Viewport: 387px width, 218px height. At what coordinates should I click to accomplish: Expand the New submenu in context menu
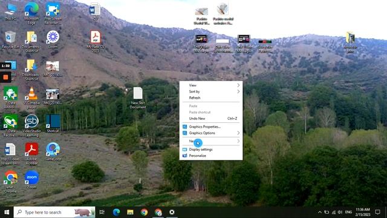[211, 141]
